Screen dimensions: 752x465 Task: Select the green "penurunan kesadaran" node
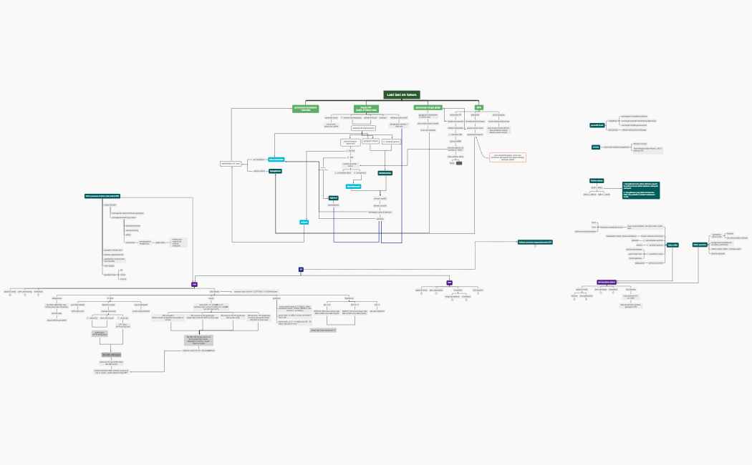[306, 109]
